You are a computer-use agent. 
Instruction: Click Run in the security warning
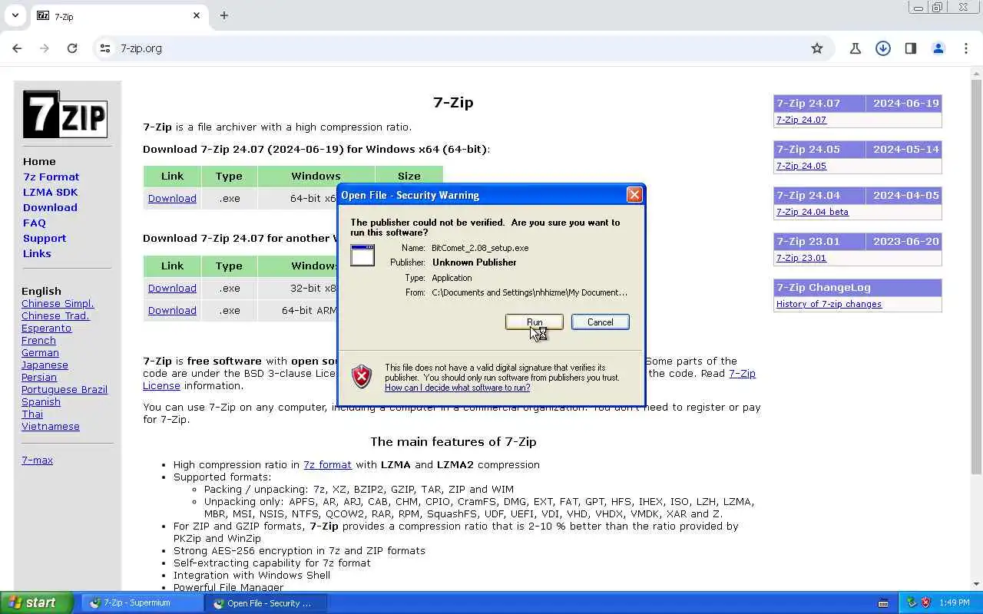point(535,322)
